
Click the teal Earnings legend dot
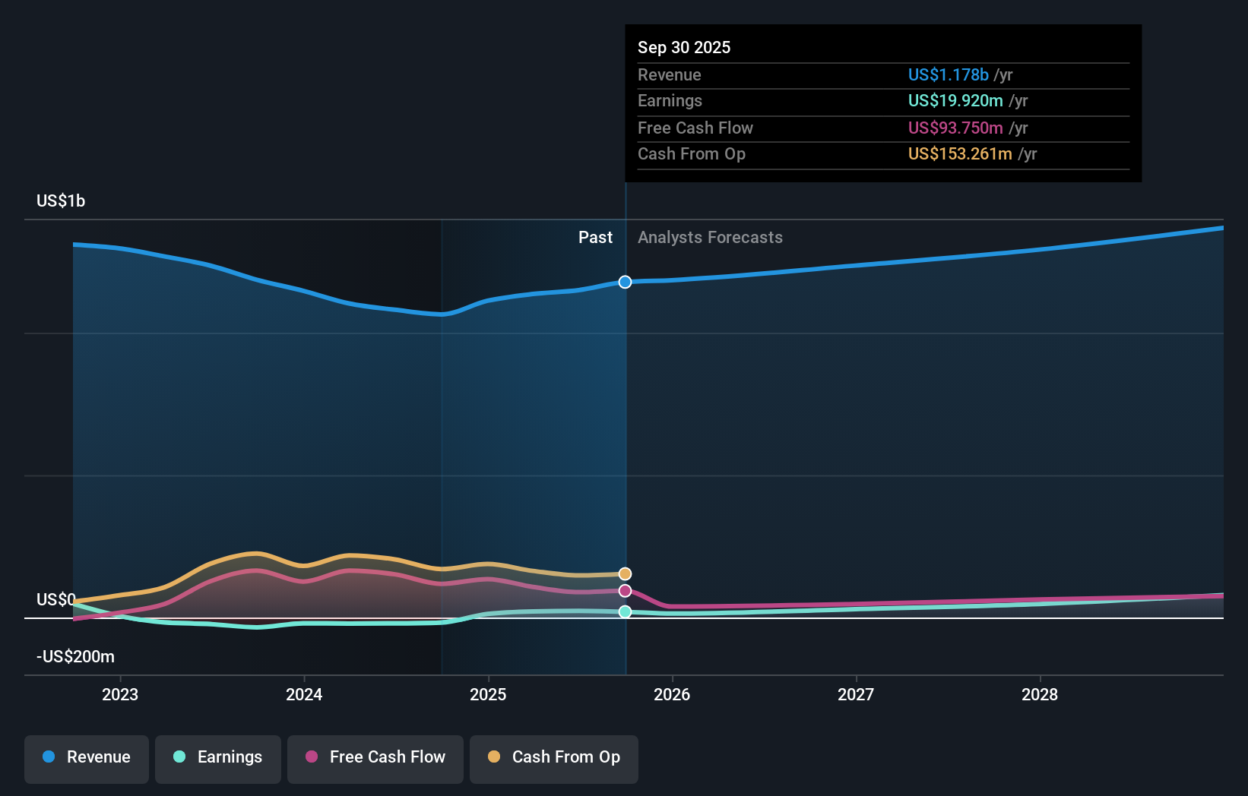(179, 757)
